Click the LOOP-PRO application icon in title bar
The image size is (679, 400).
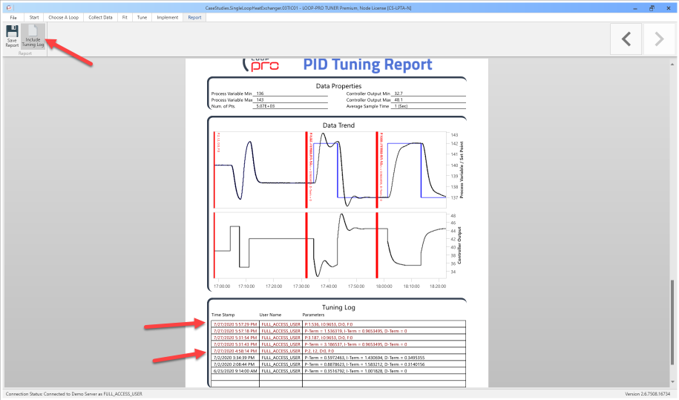(x=9, y=7)
